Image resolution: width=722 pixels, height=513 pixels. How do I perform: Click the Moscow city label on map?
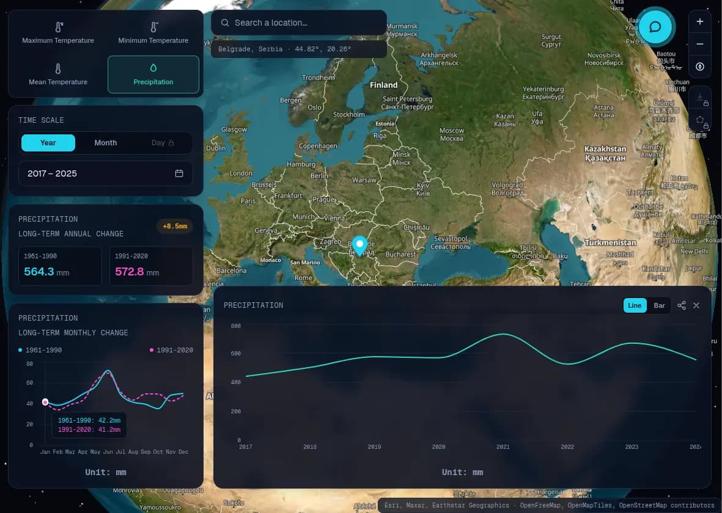tap(452, 134)
